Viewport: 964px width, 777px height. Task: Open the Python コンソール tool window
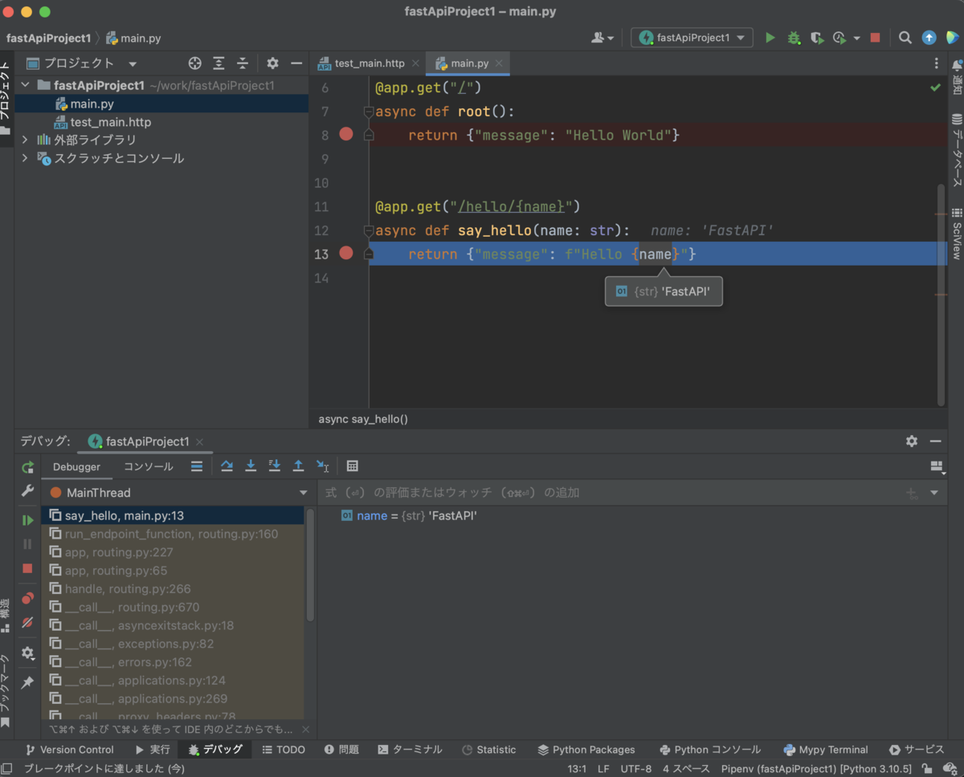[710, 750]
